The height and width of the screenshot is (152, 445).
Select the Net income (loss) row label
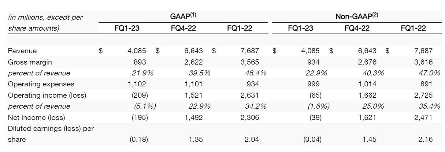[x=36, y=117]
